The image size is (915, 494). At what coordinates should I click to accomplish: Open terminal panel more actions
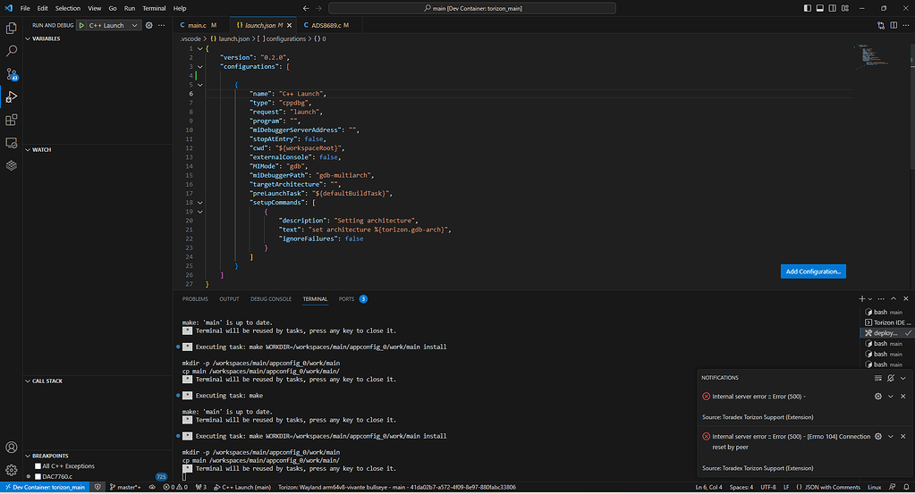881,299
